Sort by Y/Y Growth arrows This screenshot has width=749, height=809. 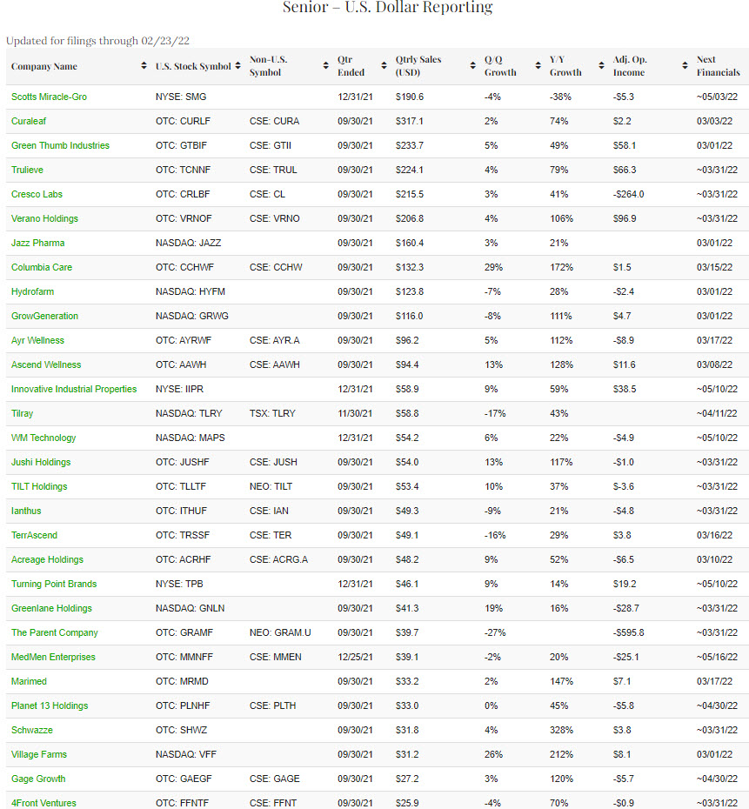[x=601, y=67]
